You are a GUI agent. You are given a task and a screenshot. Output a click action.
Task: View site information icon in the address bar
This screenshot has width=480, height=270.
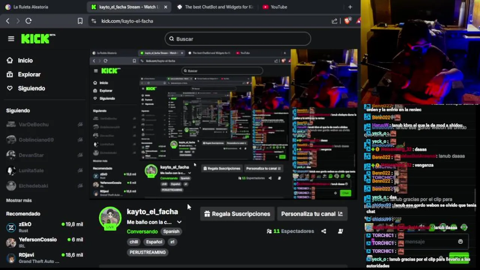94,21
